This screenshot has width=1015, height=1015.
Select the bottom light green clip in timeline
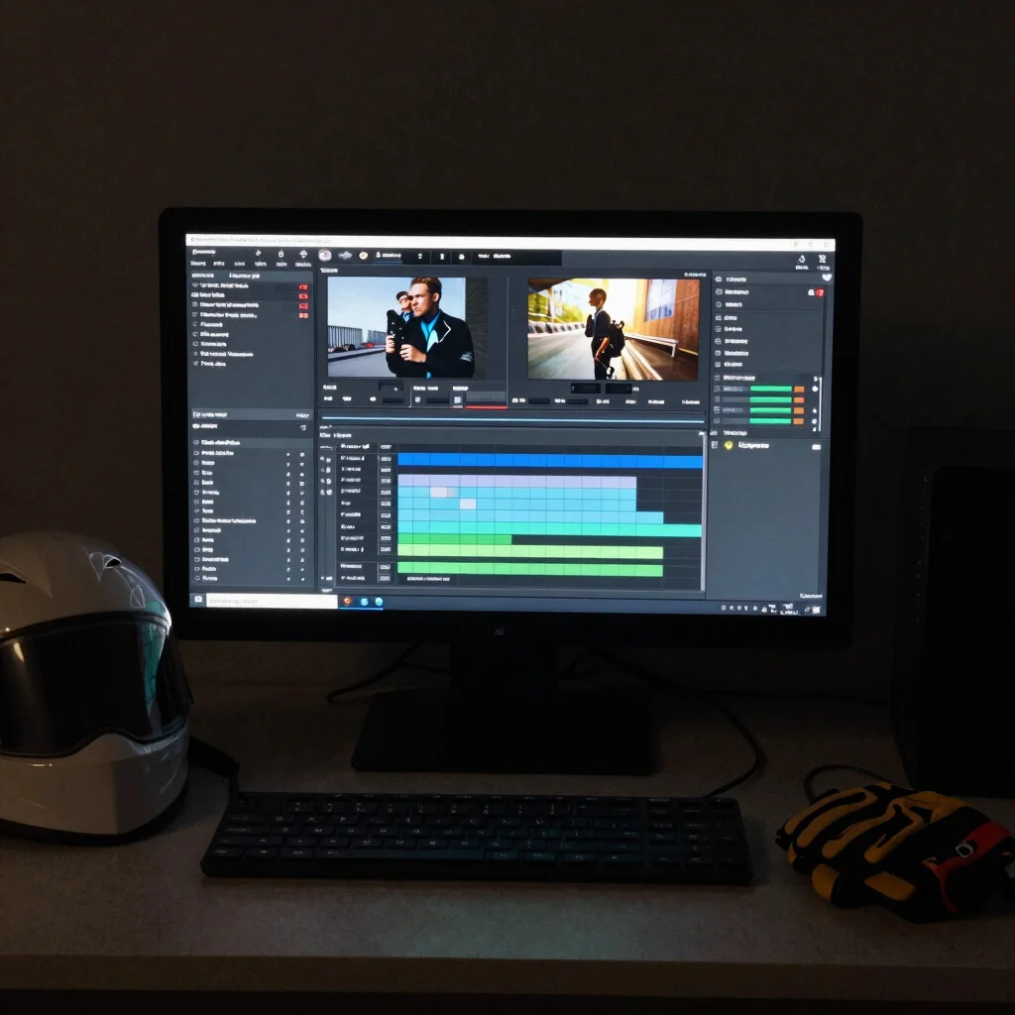tap(530, 570)
